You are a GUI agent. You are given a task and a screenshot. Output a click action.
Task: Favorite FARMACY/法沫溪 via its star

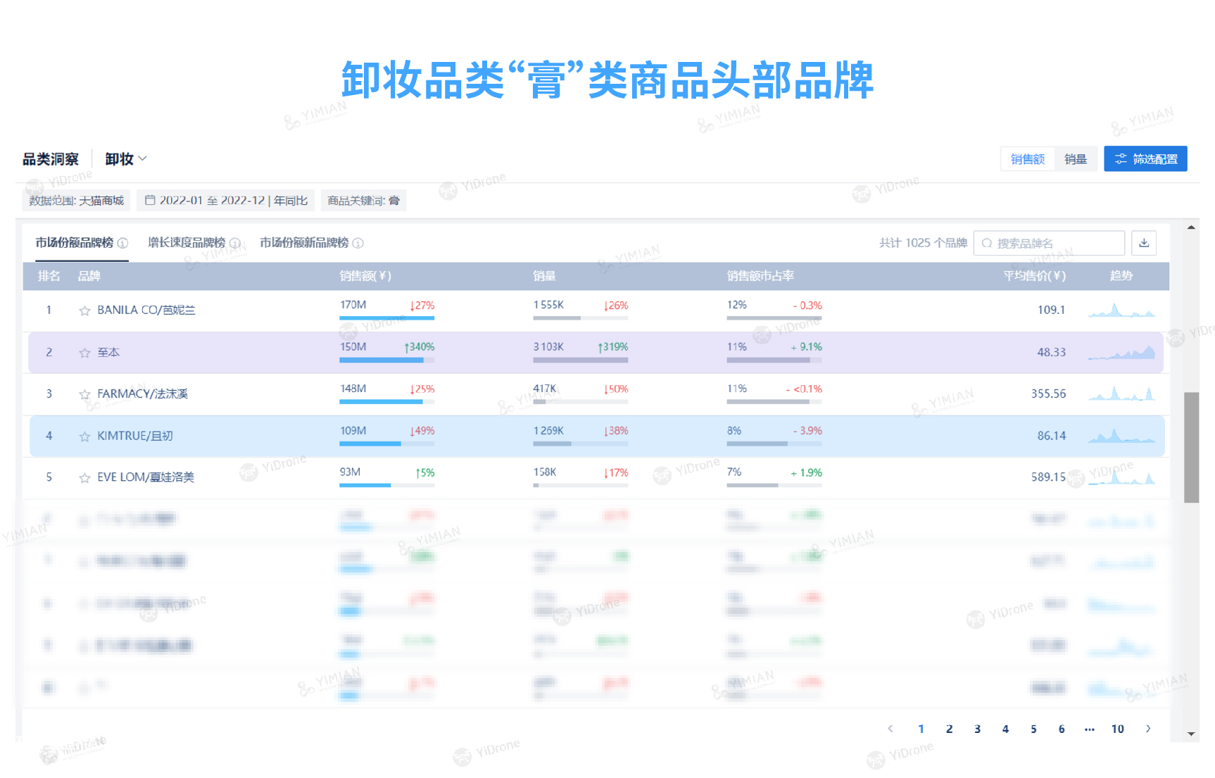[84, 394]
